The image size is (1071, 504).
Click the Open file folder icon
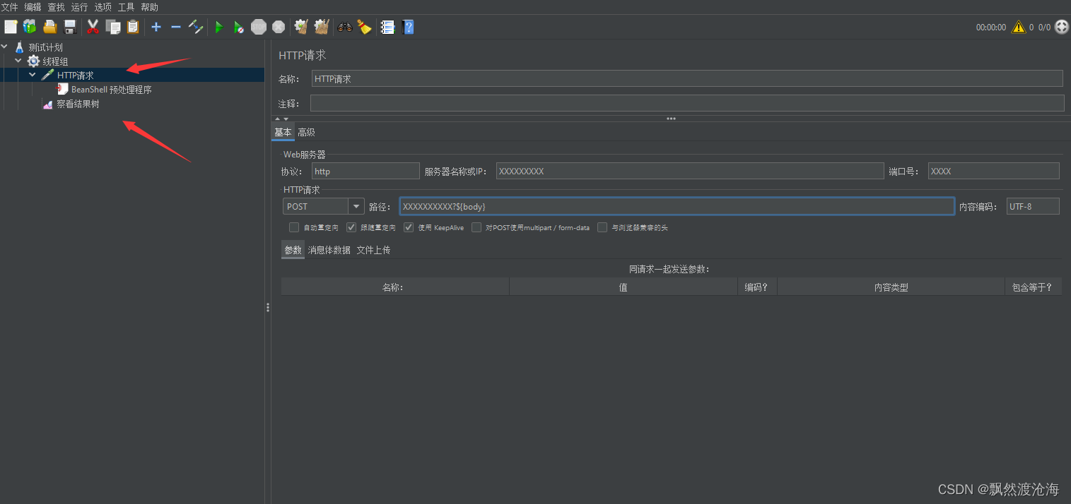click(x=49, y=27)
